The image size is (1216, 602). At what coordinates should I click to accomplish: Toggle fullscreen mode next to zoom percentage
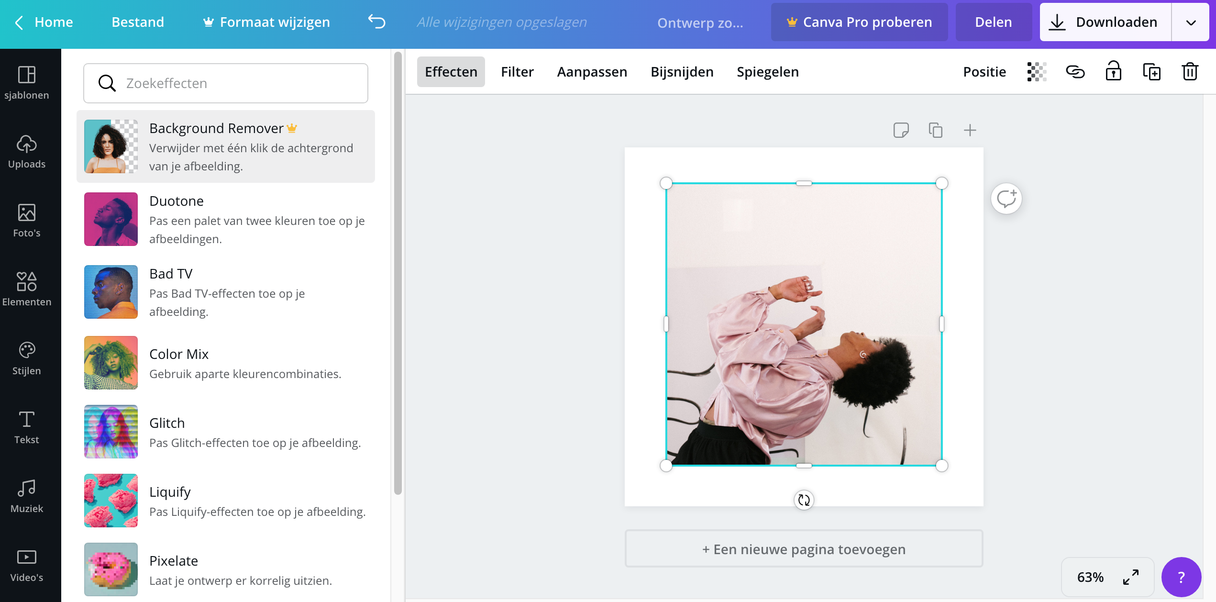click(x=1131, y=577)
